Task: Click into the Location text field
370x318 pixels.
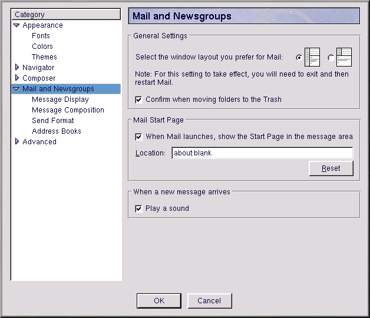Action: [262, 153]
